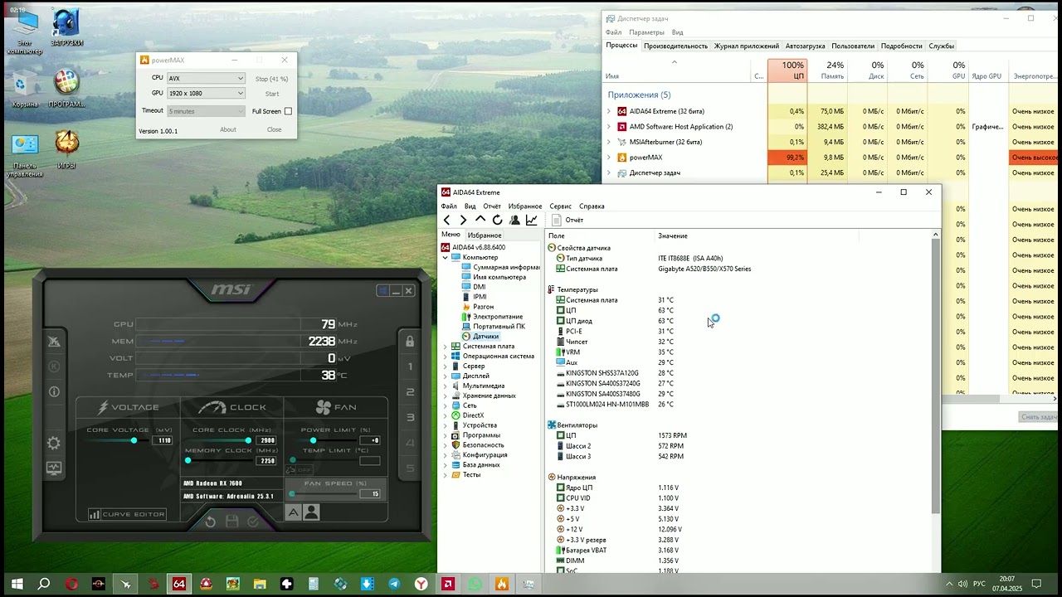Image resolution: width=1062 pixels, height=597 pixels.
Task: Adjust Memory Clock slider handle
Action: pyautogui.click(x=188, y=460)
